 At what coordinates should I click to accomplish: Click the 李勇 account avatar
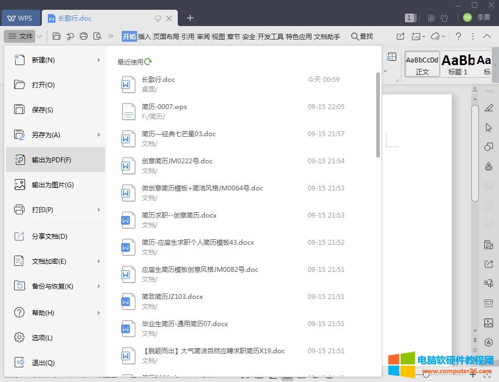[x=467, y=17]
